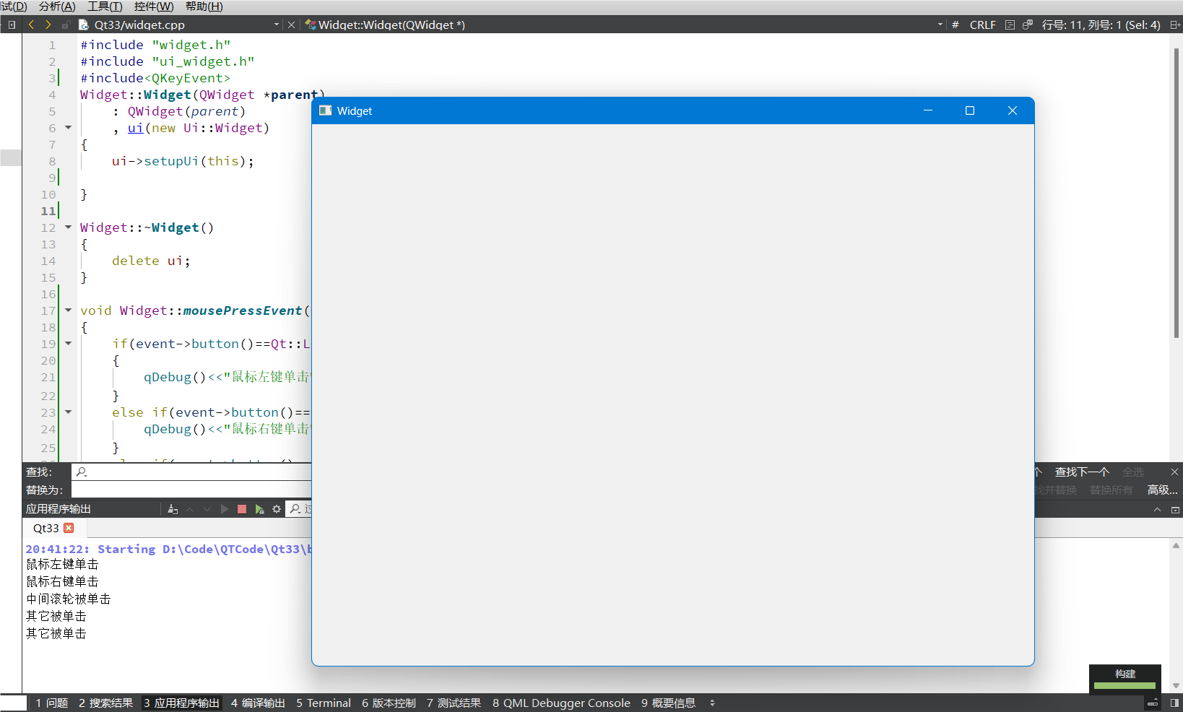This screenshot has width=1183, height=712.
Task: Open the 8 QML Debugger Console pane
Action: click(x=561, y=703)
